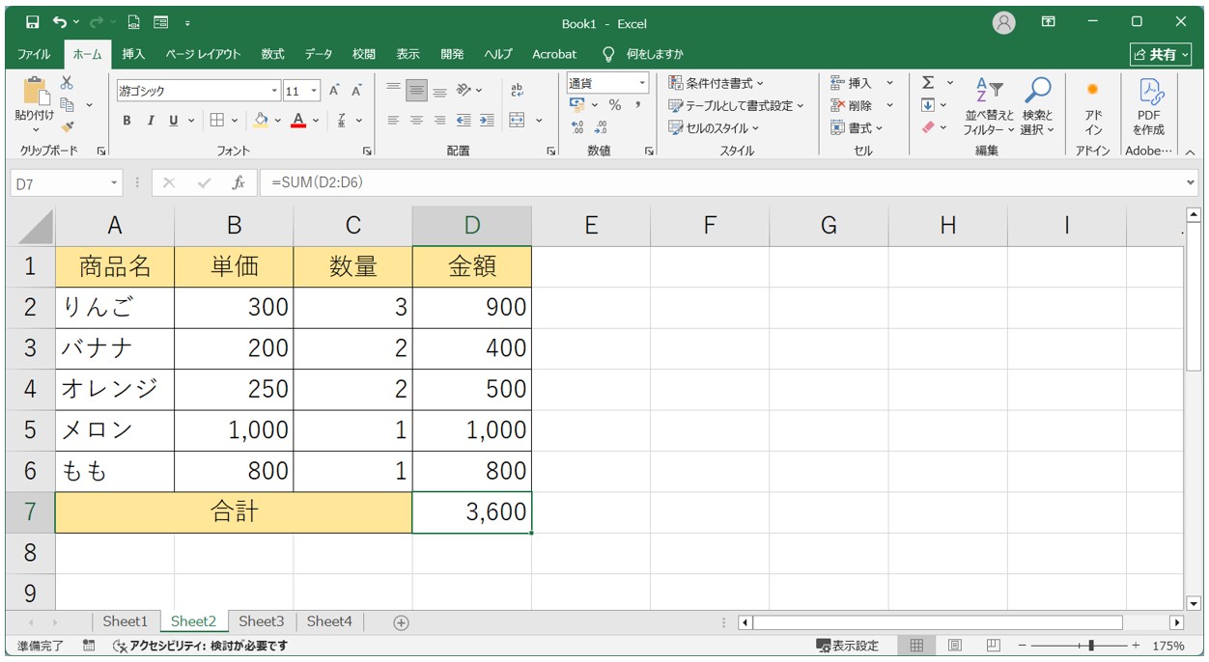
Task: Click the orientation text rotation icon
Action: click(x=464, y=91)
